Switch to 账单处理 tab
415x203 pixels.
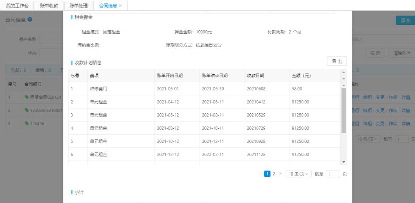tap(79, 6)
